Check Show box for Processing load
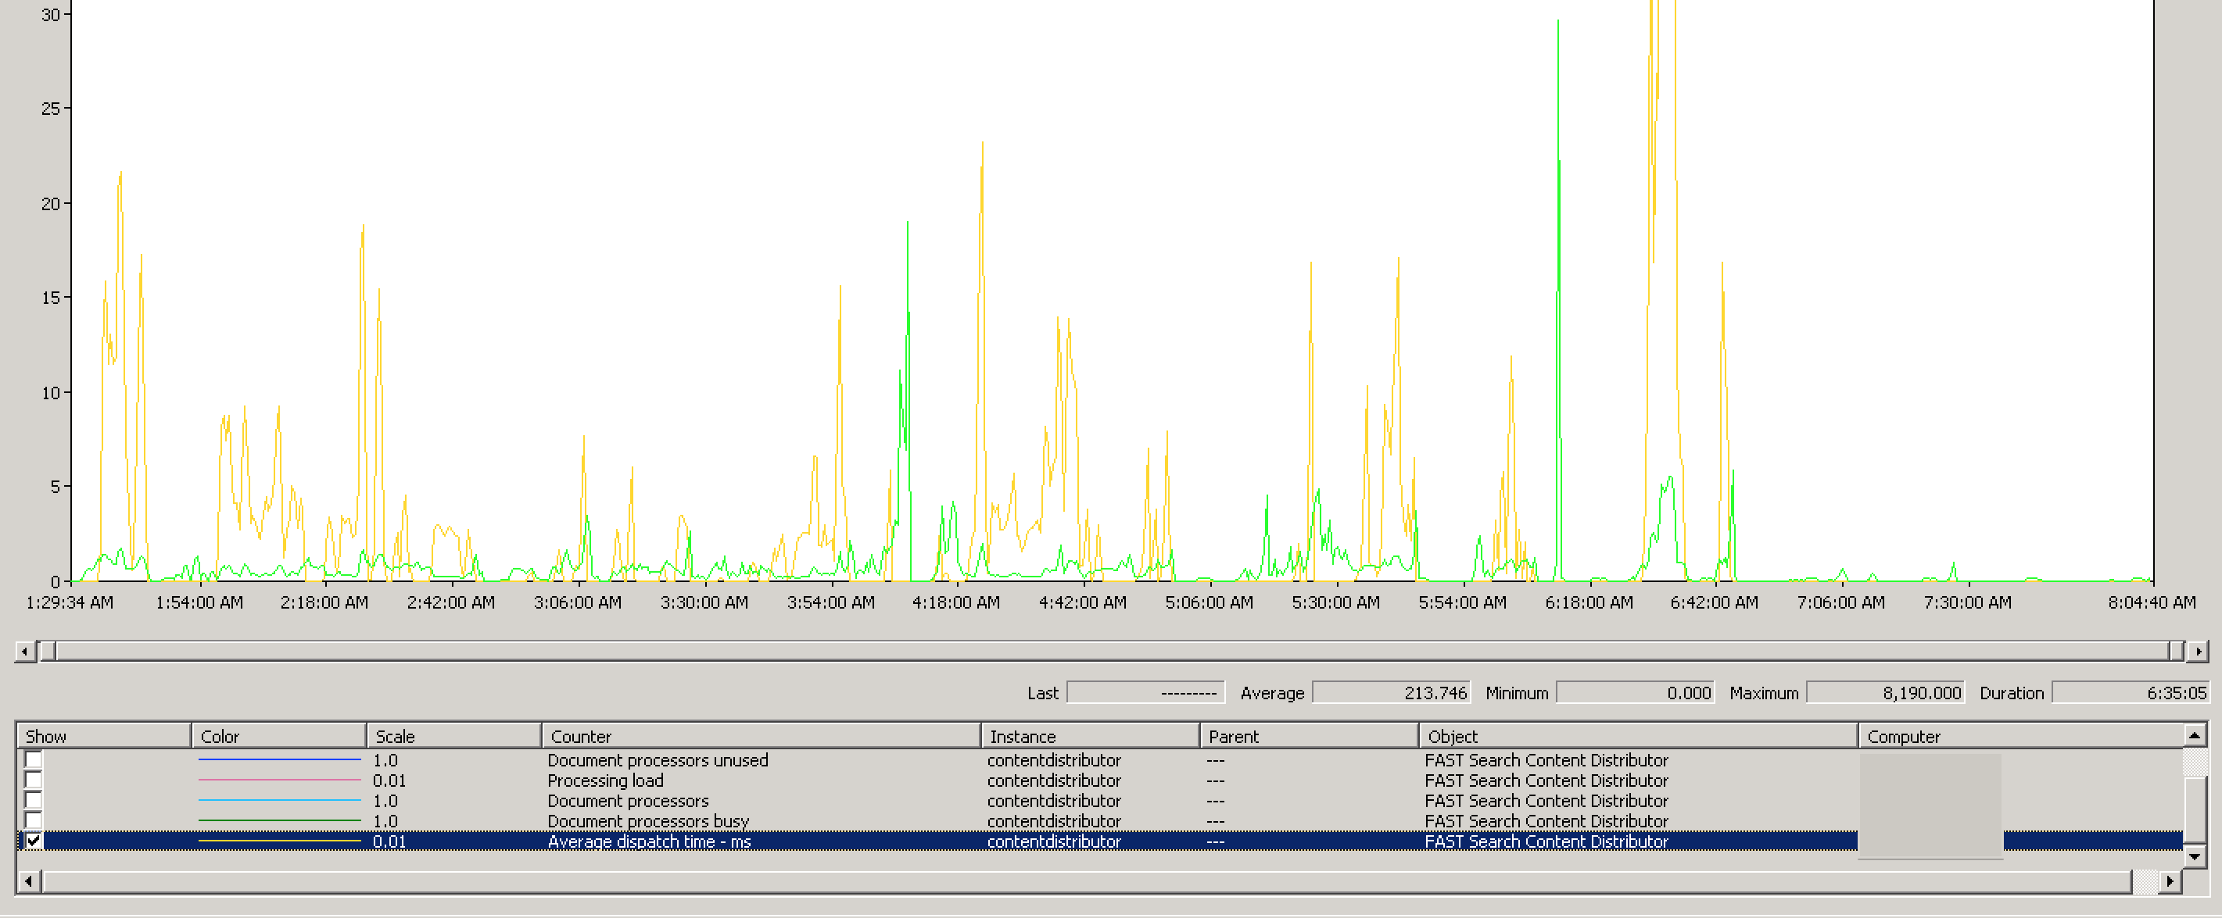This screenshot has width=2222, height=918. point(34,780)
